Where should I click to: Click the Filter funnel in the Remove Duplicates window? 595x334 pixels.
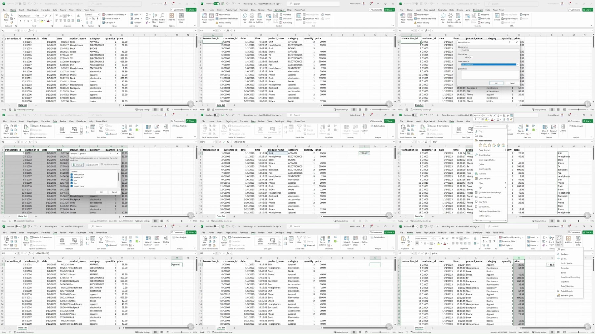[101, 128]
